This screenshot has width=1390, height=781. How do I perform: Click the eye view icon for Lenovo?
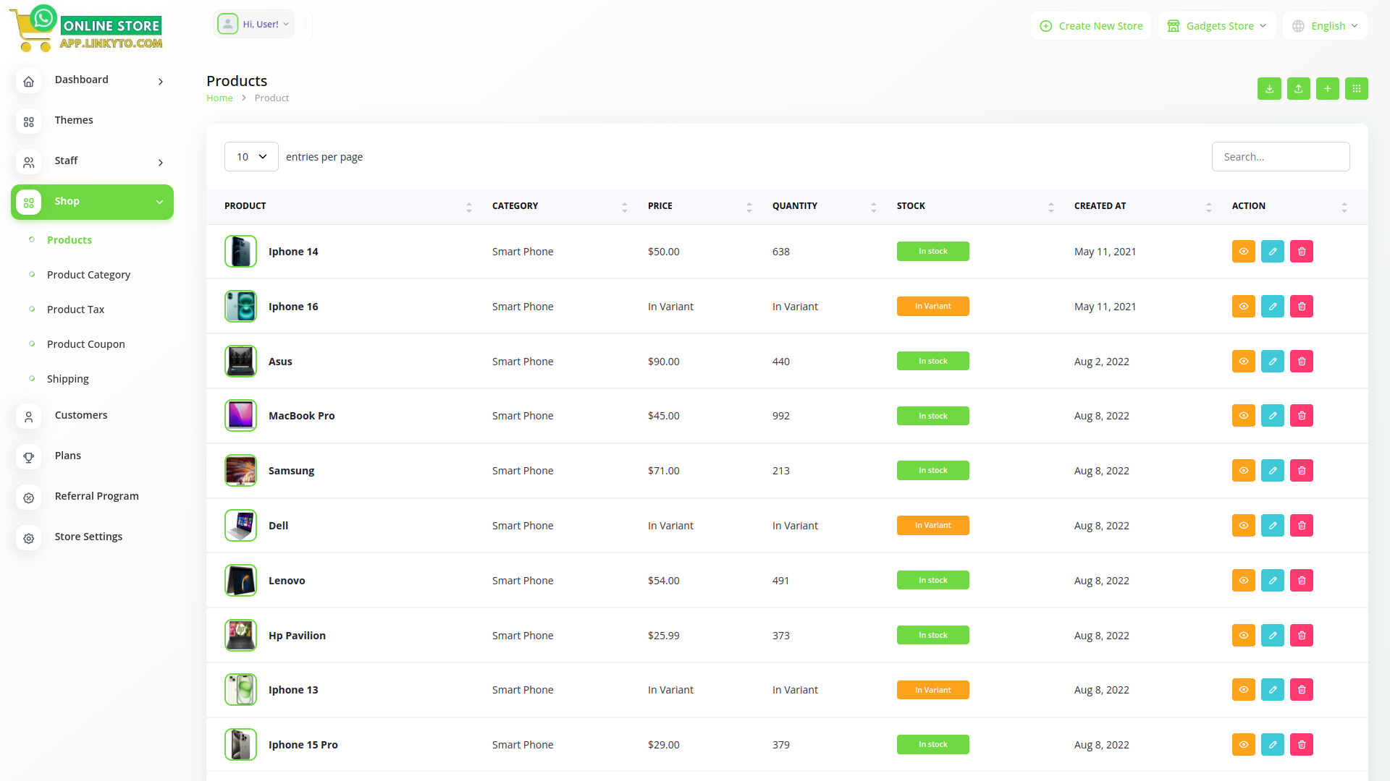coord(1243,581)
